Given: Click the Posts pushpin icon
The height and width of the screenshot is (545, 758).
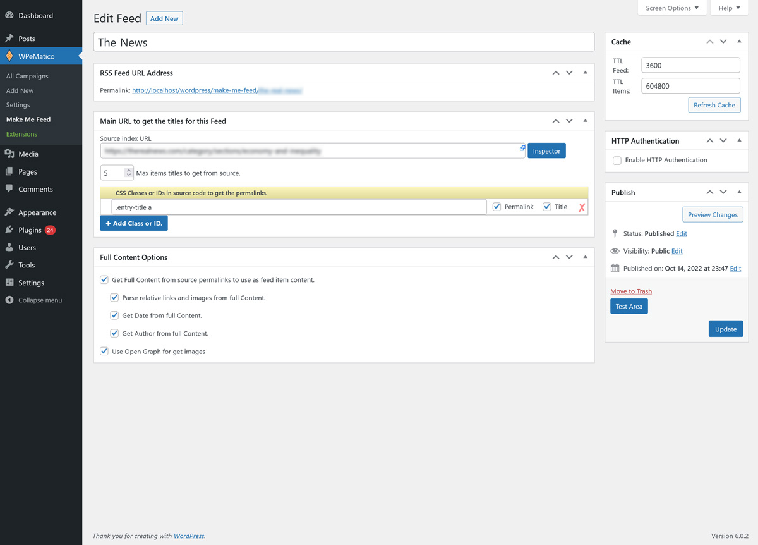Looking at the screenshot, I should 9,39.
